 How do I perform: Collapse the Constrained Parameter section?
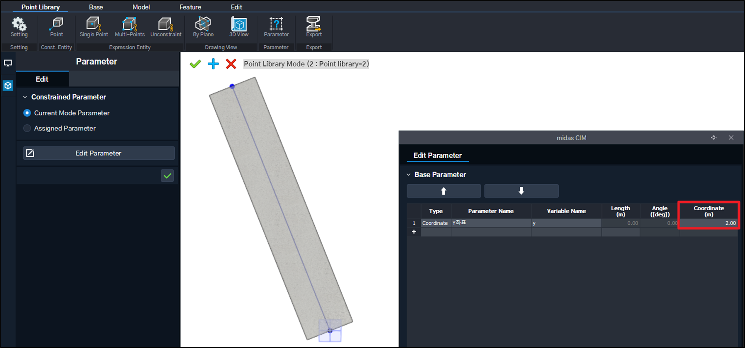(25, 97)
